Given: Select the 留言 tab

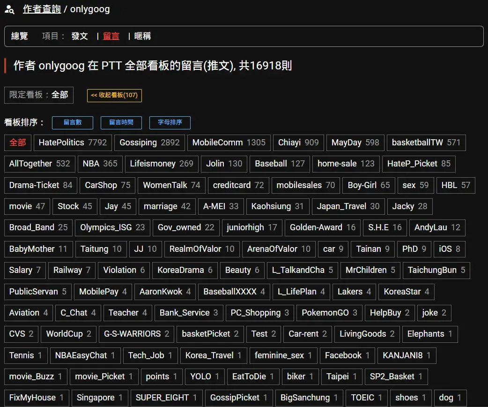Looking at the screenshot, I should (111, 36).
